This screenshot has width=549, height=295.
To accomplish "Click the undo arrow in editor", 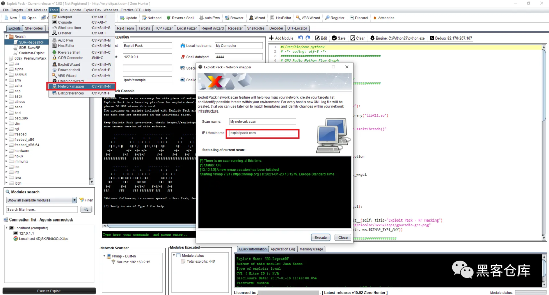I will (x=300, y=38).
